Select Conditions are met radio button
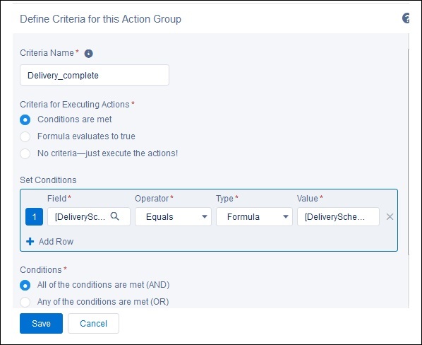Image resolution: width=422 pixels, height=345 pixels. [25, 119]
